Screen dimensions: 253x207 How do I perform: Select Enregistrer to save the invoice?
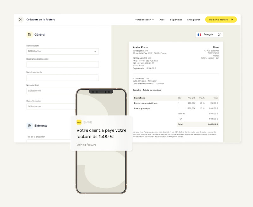(194, 20)
